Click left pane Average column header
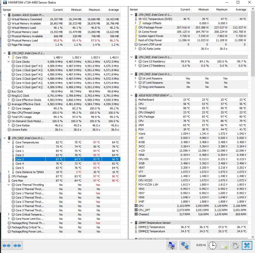The height and width of the screenshot is (253, 255). [111, 9]
